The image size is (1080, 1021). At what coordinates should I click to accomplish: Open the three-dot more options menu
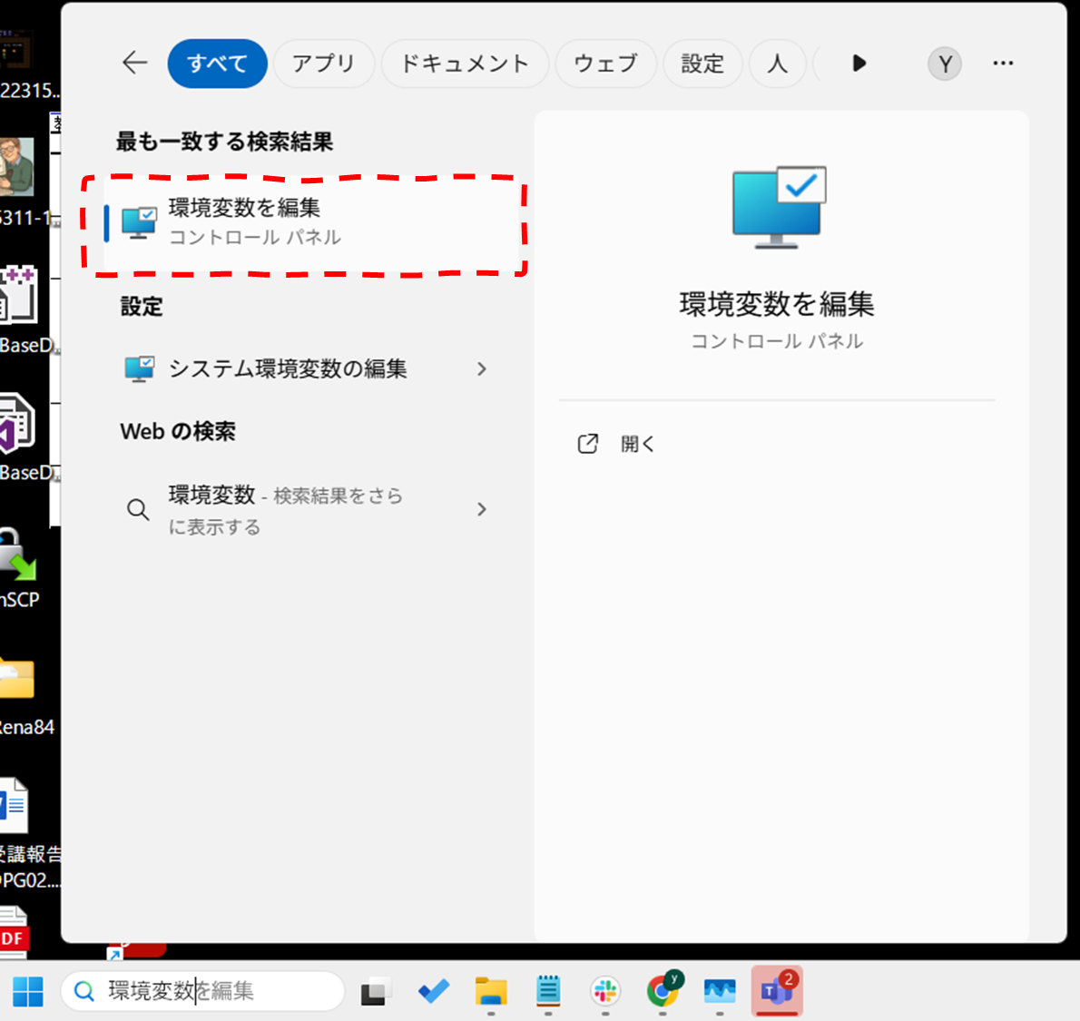click(1003, 64)
